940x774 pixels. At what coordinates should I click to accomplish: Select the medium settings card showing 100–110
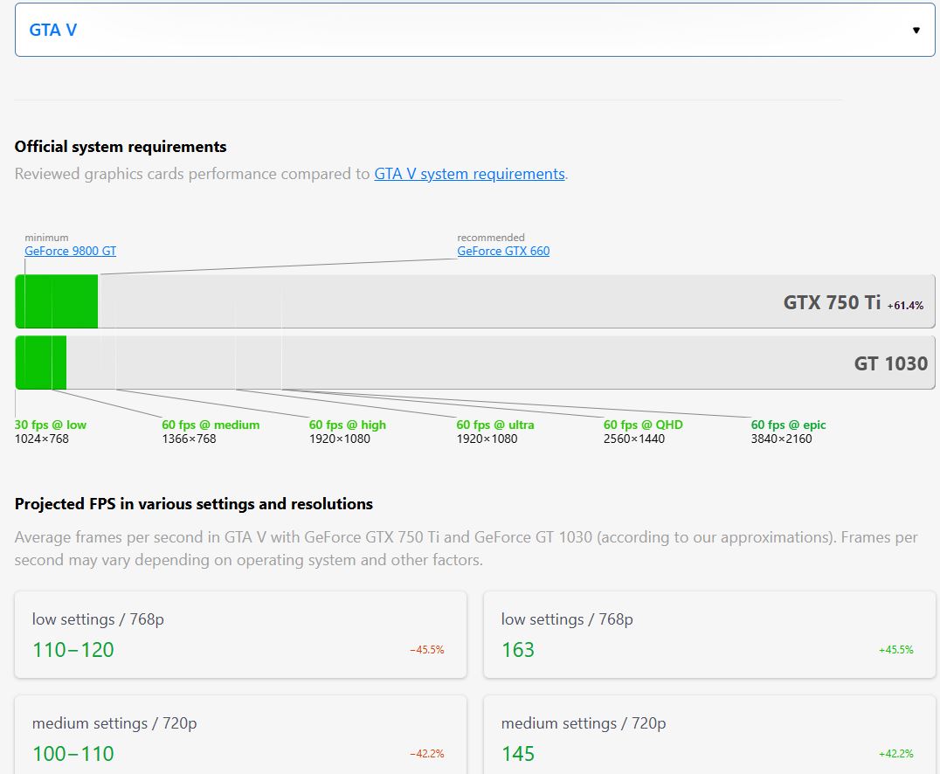click(240, 735)
